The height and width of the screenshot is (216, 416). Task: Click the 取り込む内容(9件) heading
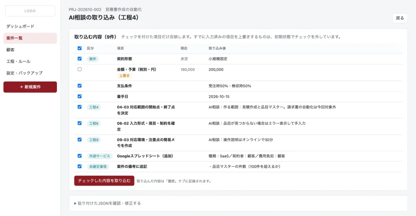pyautogui.click(x=95, y=37)
